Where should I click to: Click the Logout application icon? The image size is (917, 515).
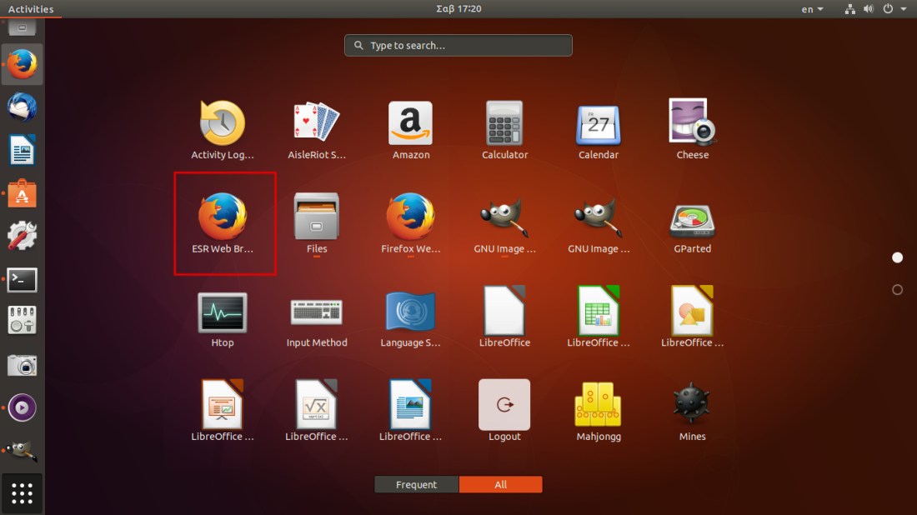point(504,405)
